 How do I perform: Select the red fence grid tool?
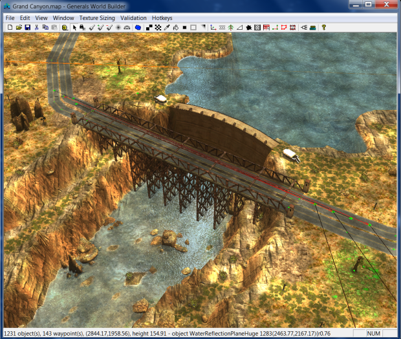click(266, 27)
